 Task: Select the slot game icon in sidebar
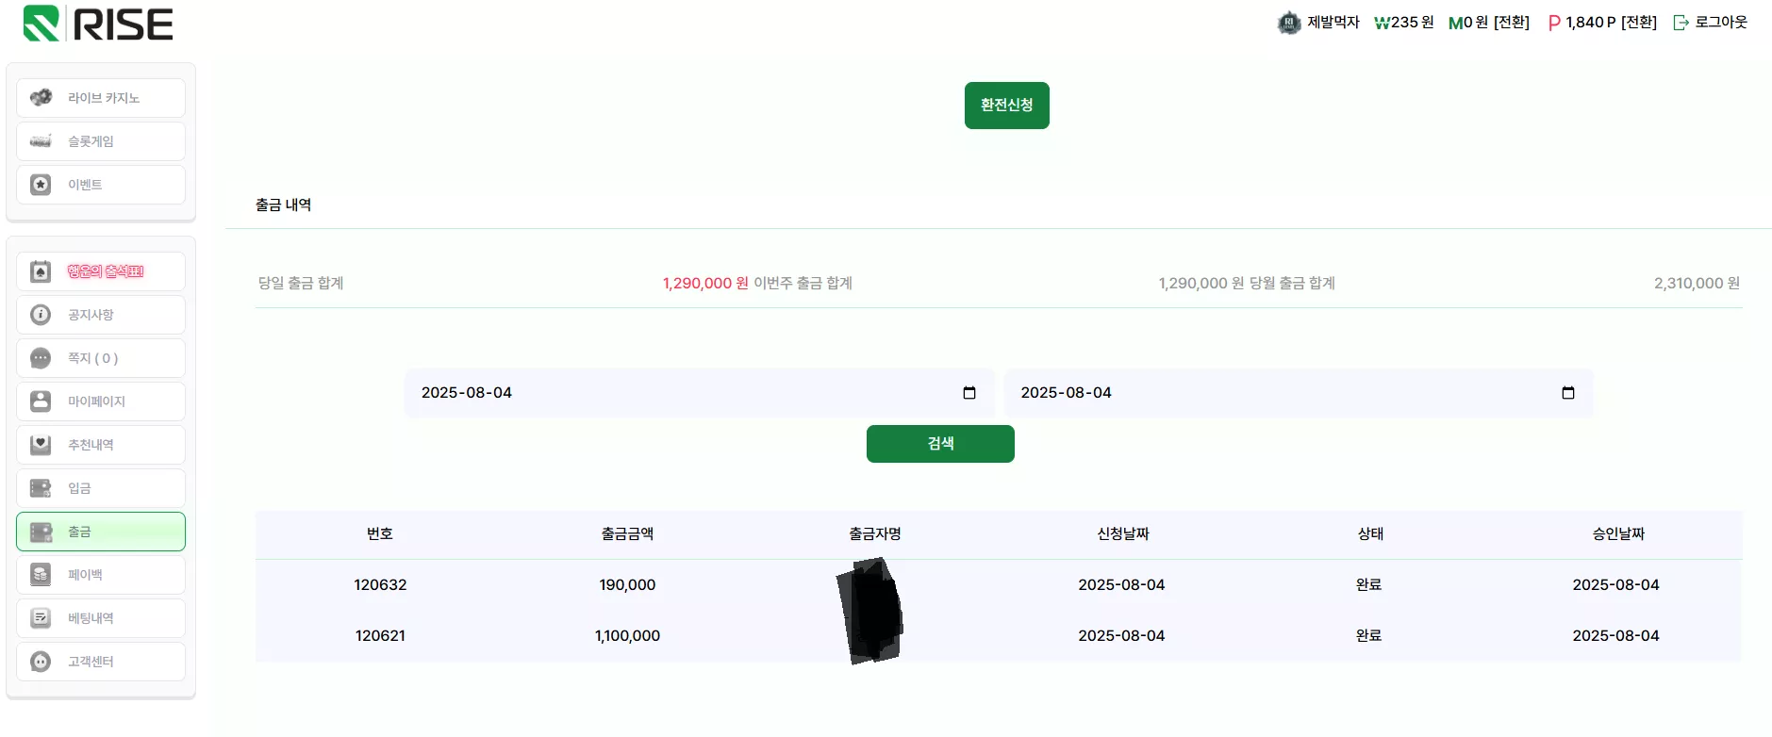pyautogui.click(x=41, y=141)
